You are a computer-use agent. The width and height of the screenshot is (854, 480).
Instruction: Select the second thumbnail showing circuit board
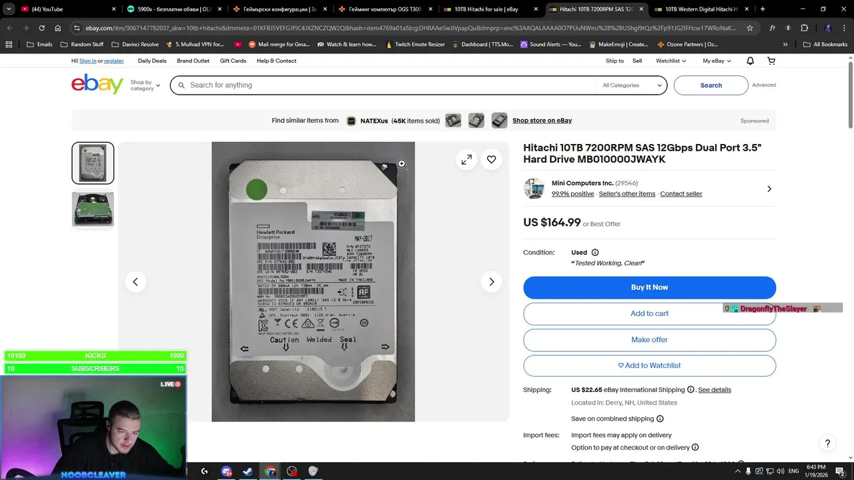pos(93,209)
